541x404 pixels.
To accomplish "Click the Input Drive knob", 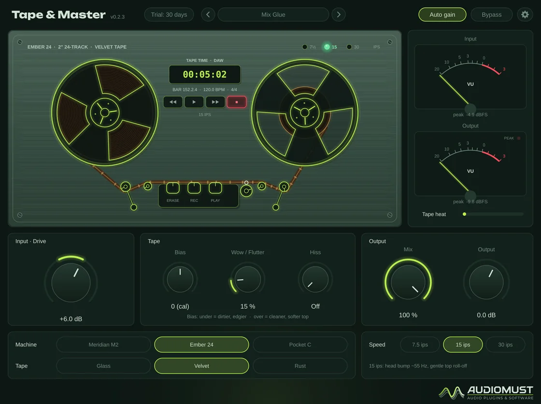I will coord(71,282).
